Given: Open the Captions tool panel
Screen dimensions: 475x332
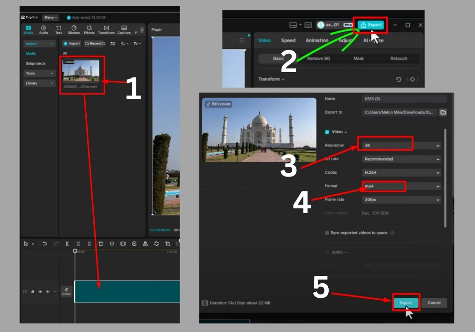Looking at the screenshot, I should click(124, 30).
